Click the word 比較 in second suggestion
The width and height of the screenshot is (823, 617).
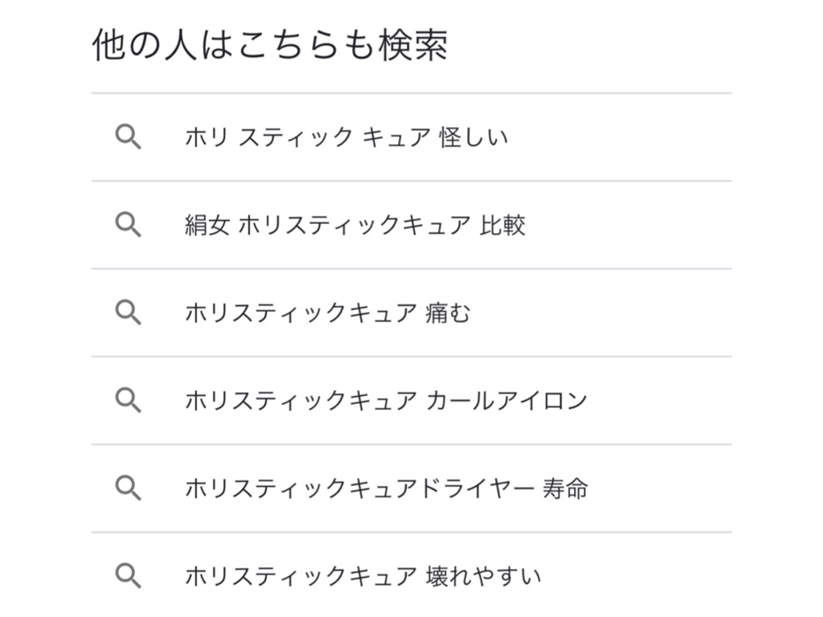pyautogui.click(x=502, y=225)
